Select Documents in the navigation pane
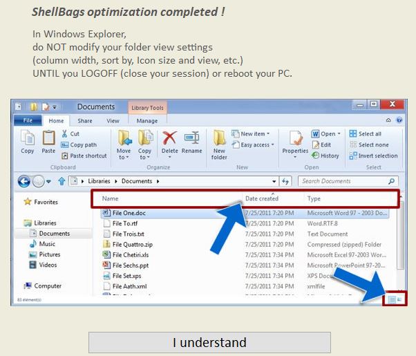The width and height of the screenshot is (416, 356). [50, 234]
